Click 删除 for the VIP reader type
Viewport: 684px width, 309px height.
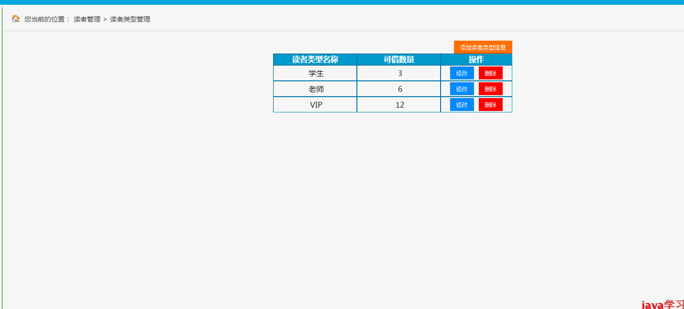point(490,104)
